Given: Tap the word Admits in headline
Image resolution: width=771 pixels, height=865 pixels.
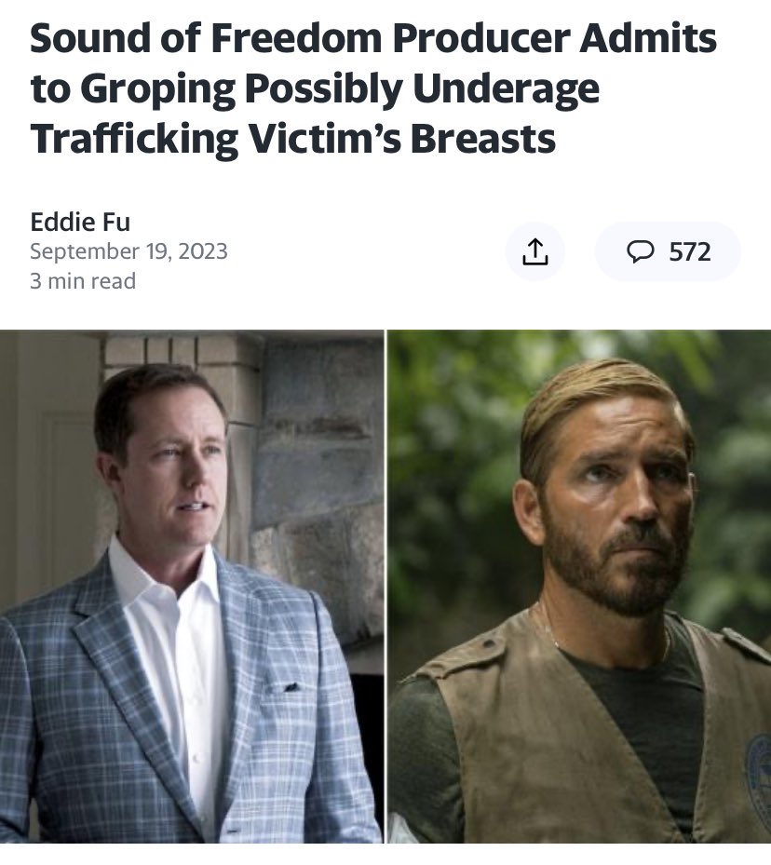Looking at the screenshot, I should (648, 38).
